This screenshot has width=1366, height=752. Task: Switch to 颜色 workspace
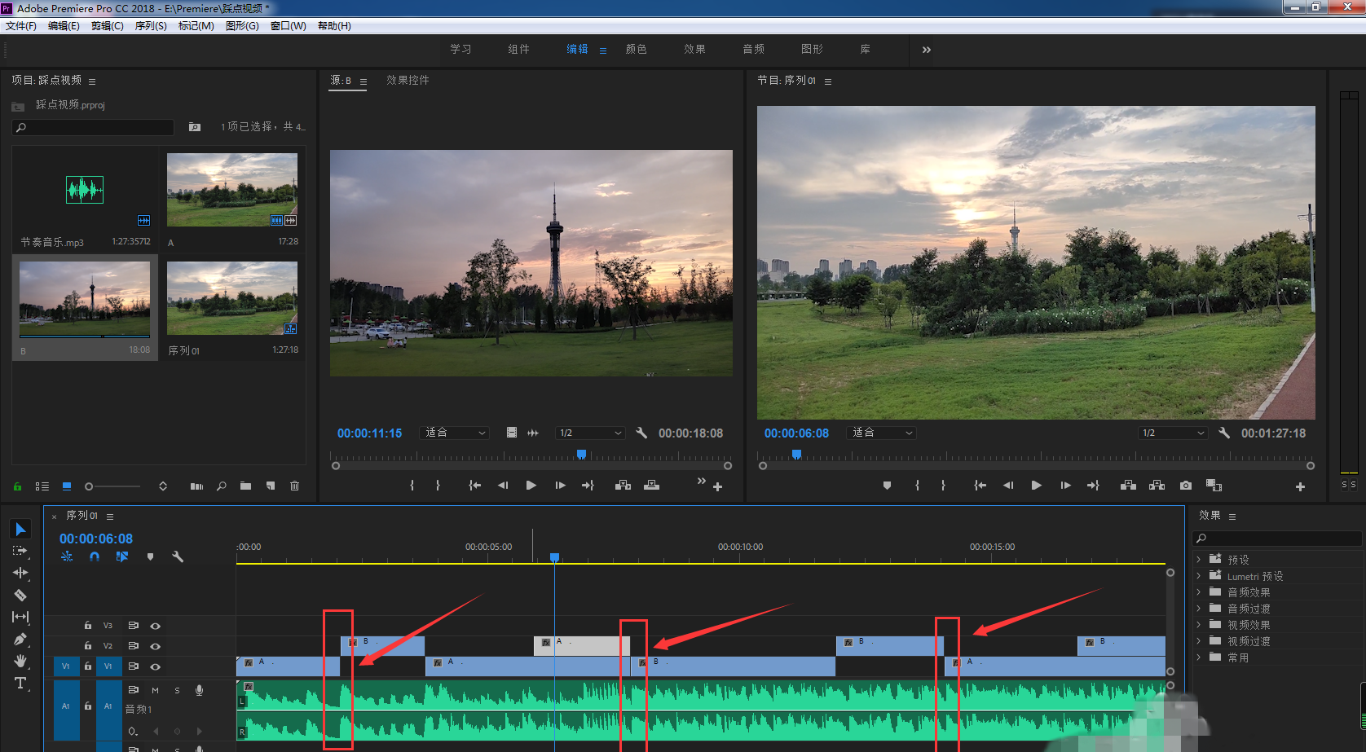click(636, 50)
